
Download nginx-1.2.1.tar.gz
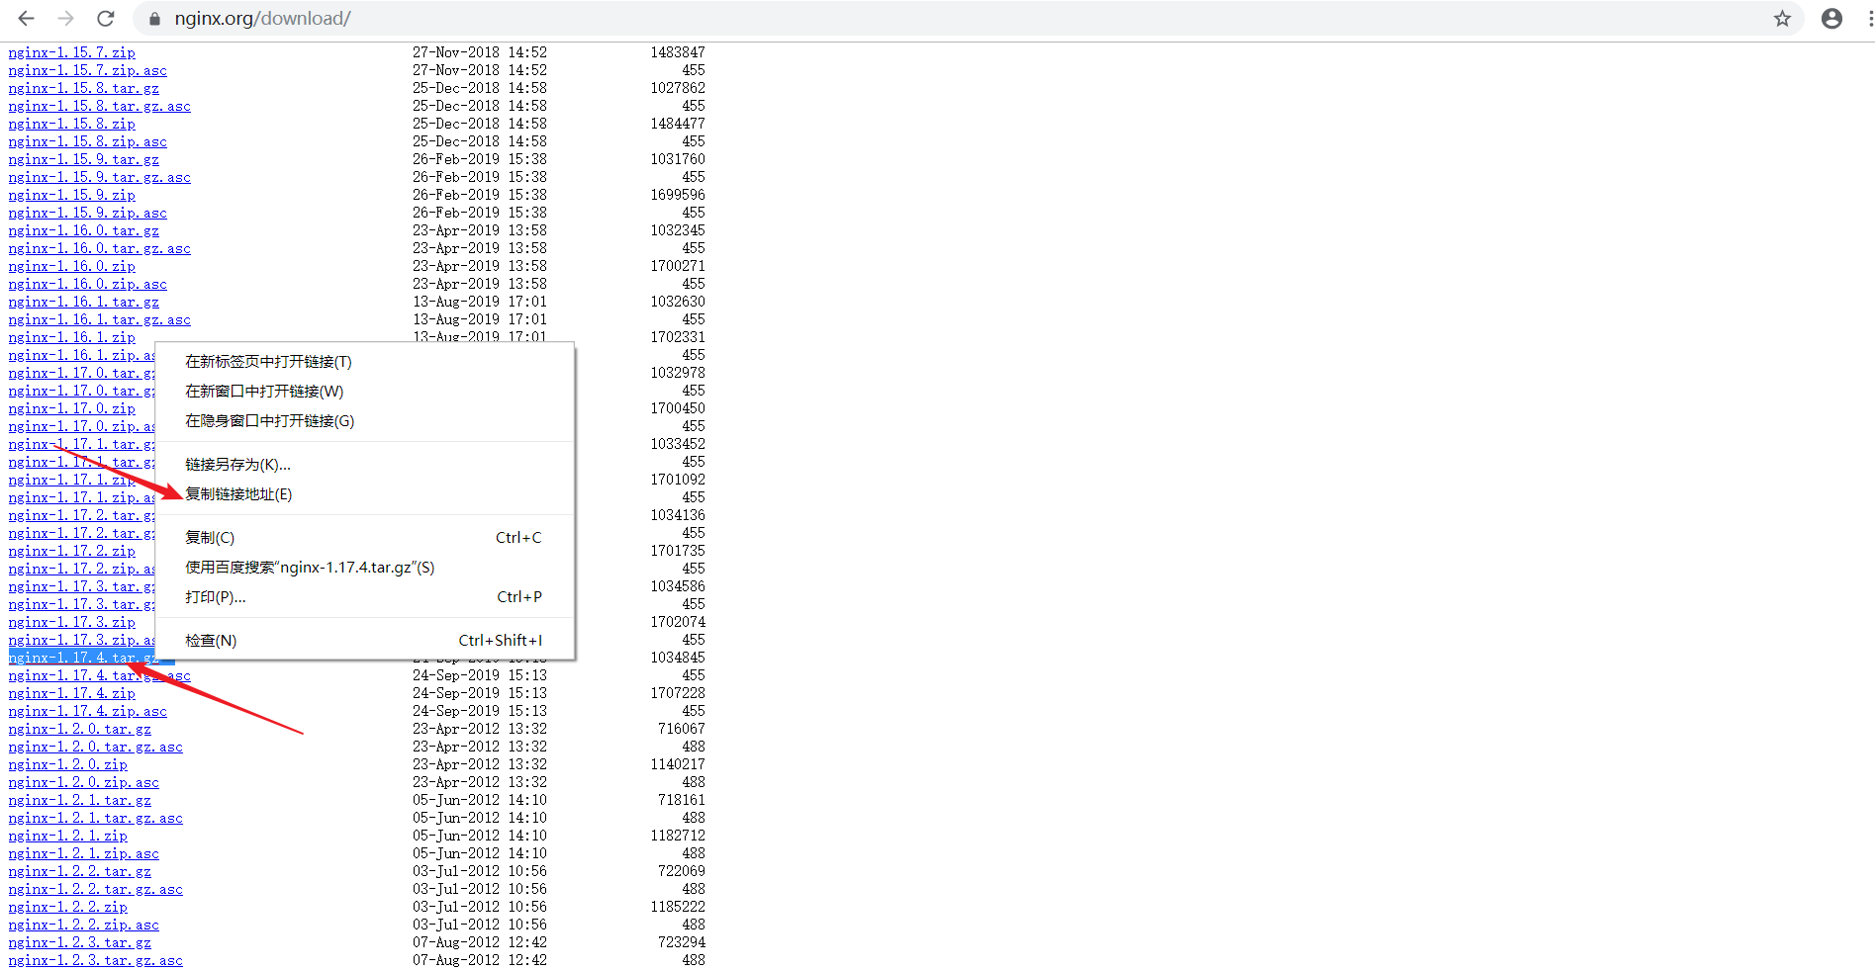coord(80,800)
